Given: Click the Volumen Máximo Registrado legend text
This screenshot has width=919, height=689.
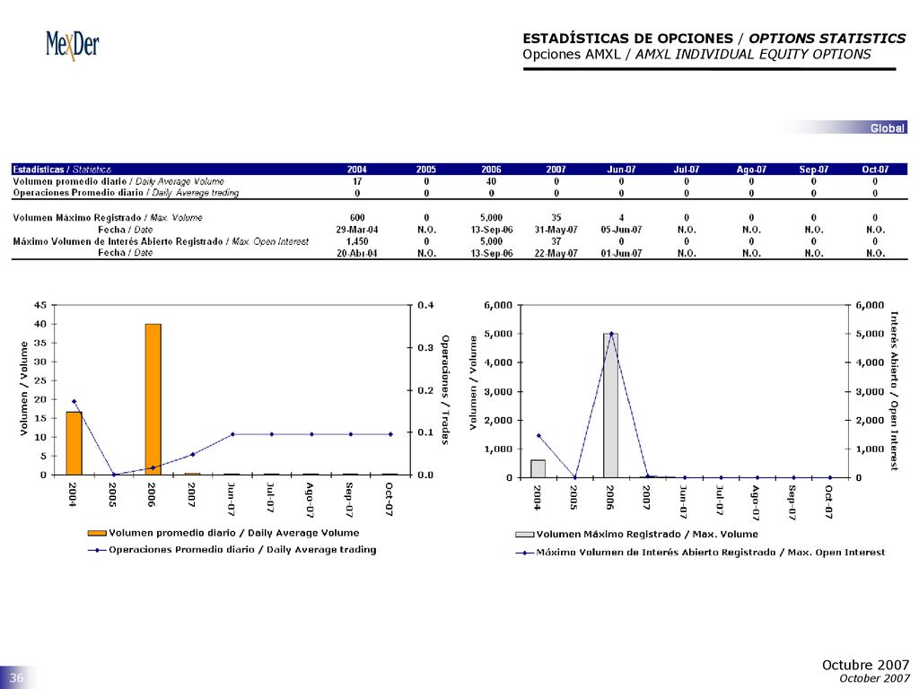Looking at the screenshot, I should [x=647, y=535].
